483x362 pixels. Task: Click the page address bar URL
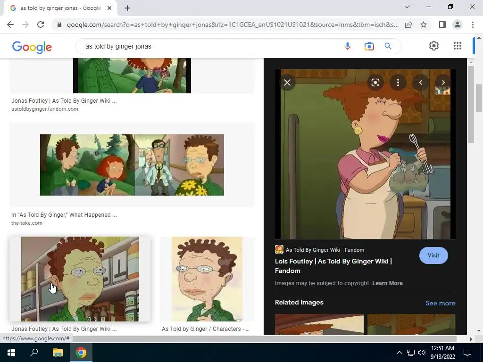[x=233, y=25]
